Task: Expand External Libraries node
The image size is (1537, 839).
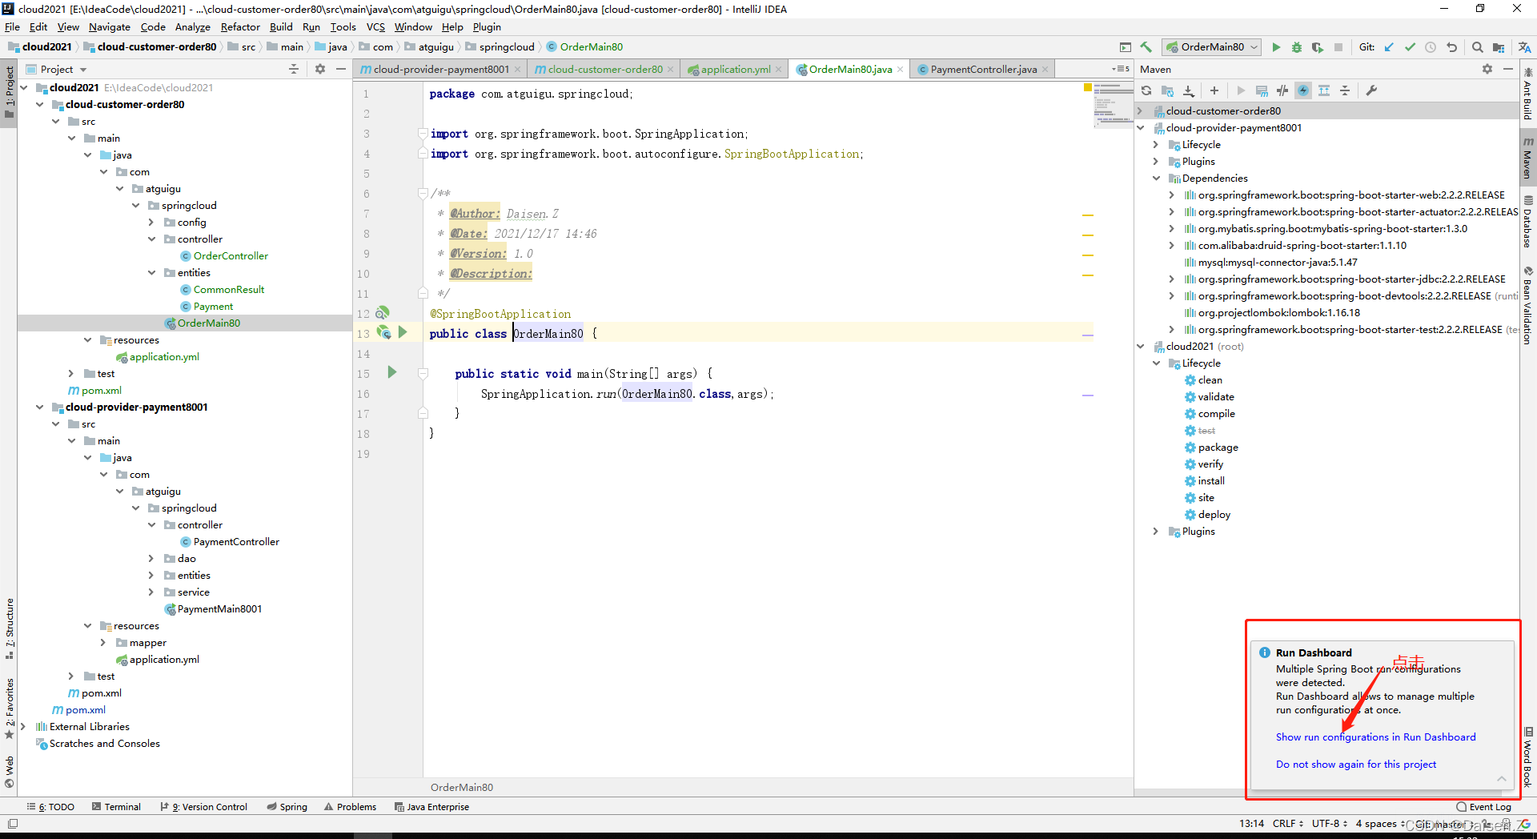Action: coord(23,726)
